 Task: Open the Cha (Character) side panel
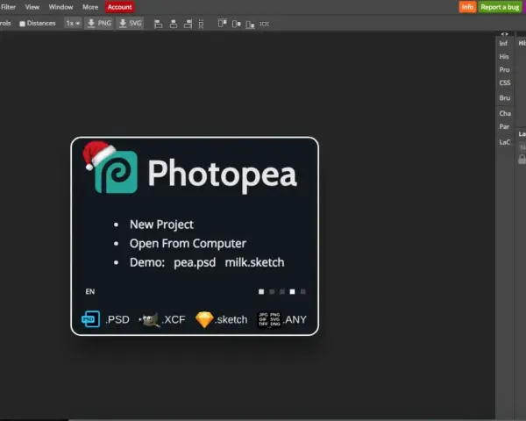click(x=505, y=113)
